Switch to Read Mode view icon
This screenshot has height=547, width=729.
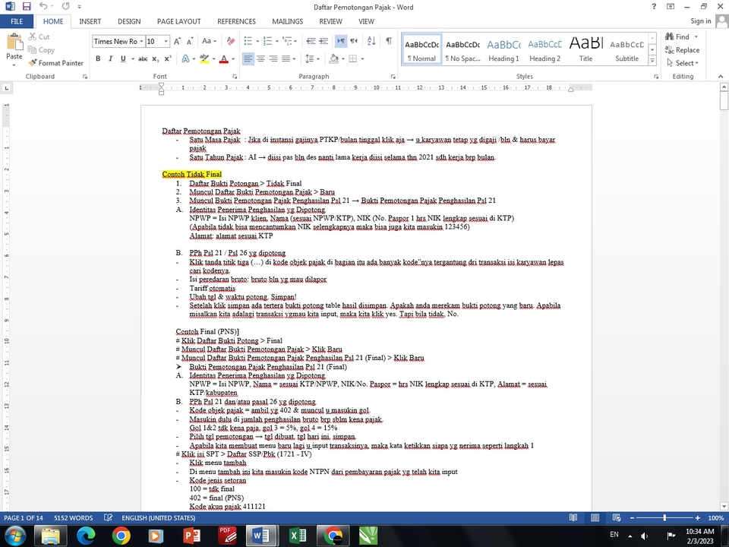pos(573,517)
